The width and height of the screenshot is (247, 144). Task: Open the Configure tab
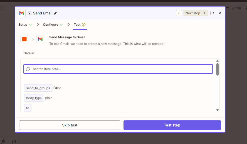[x=53, y=25]
